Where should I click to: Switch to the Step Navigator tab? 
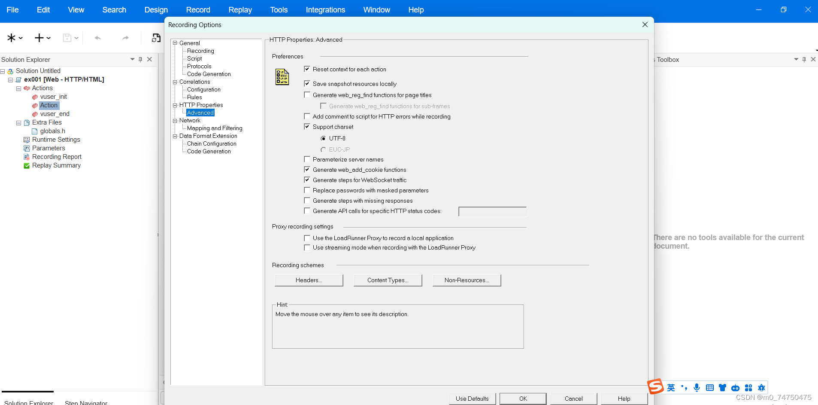click(86, 402)
